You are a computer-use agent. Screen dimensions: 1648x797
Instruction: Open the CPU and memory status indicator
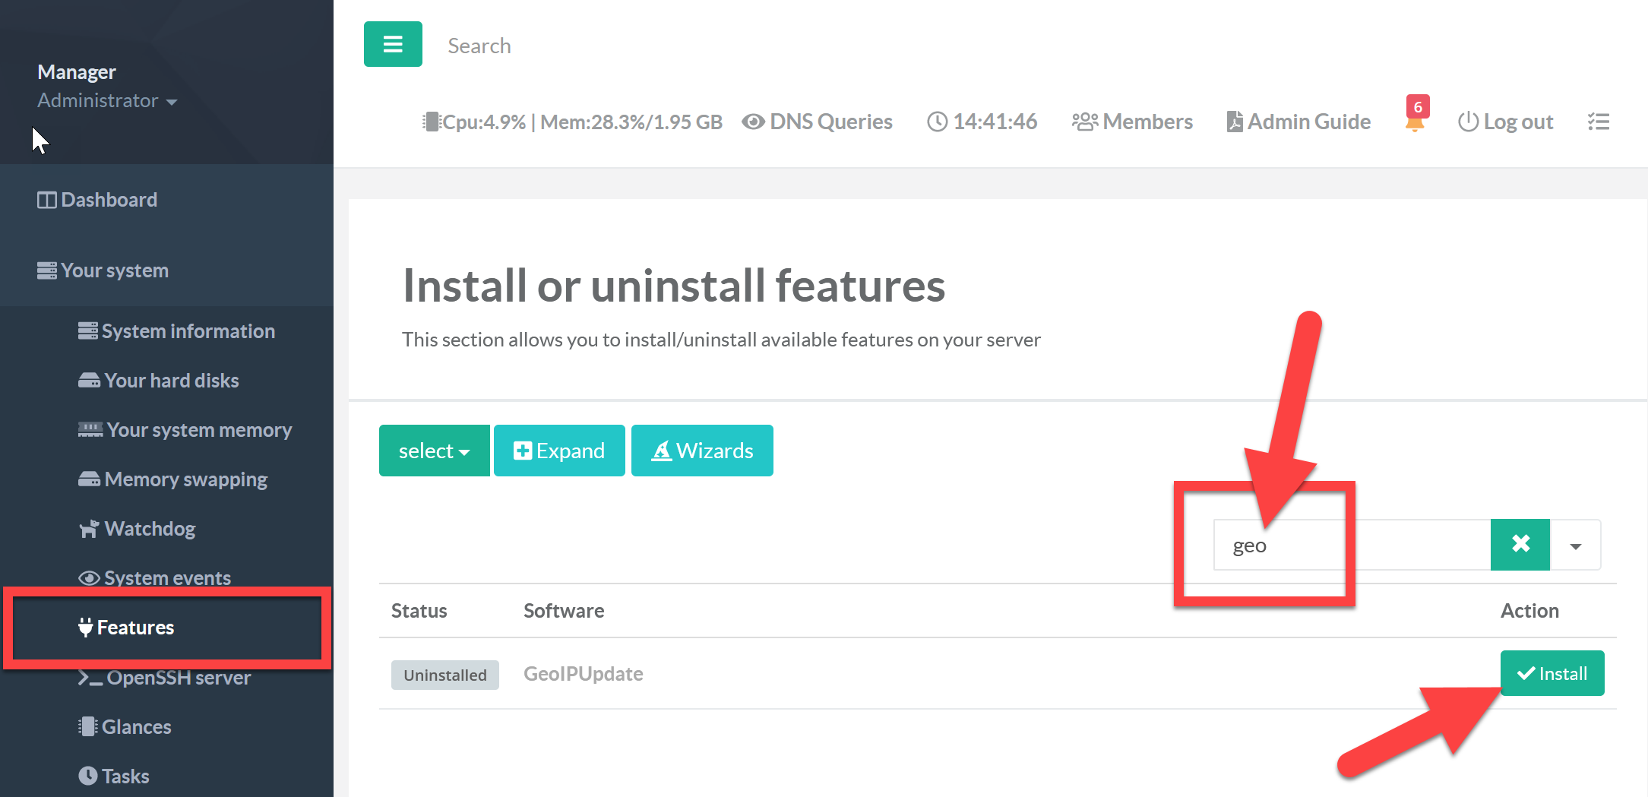572,122
